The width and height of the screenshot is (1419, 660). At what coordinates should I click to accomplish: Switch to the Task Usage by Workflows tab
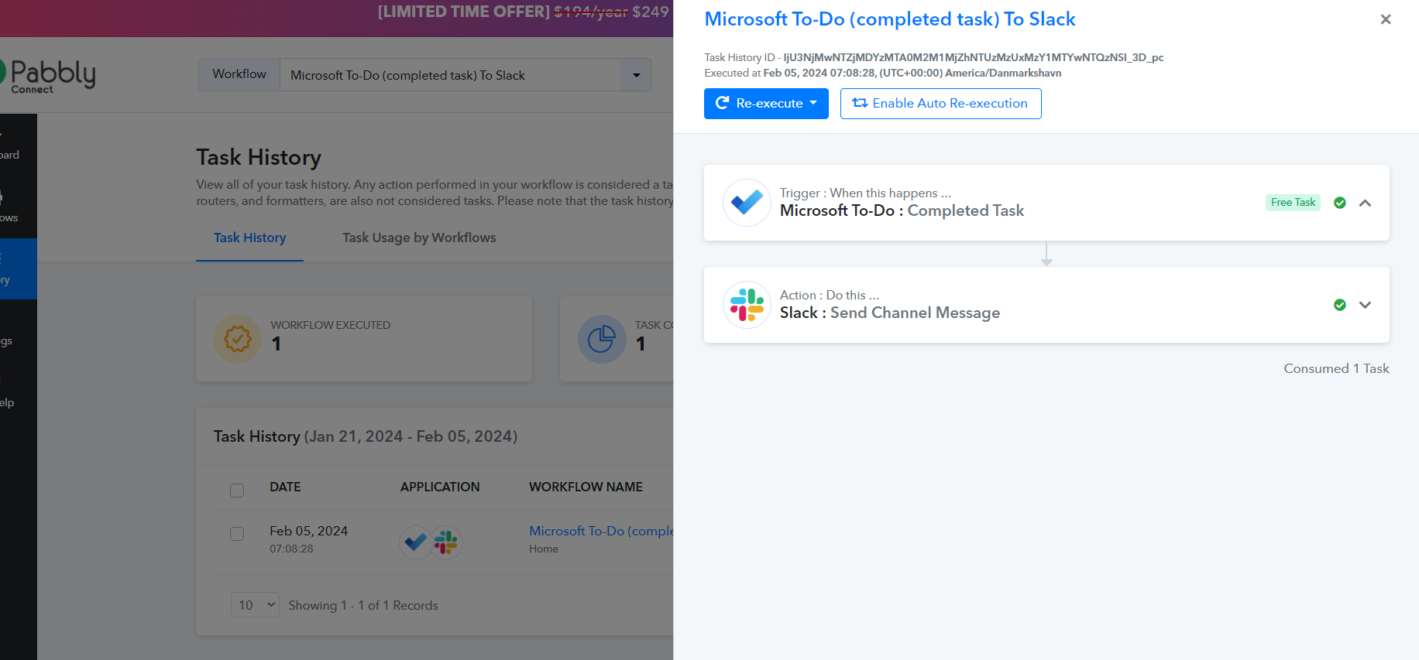click(x=419, y=238)
